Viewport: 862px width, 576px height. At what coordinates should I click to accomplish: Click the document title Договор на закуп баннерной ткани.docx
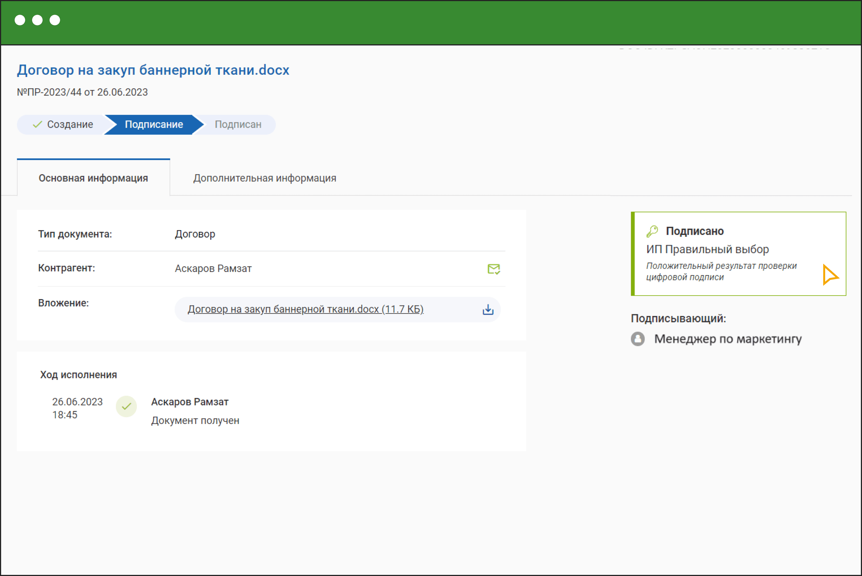[153, 70]
